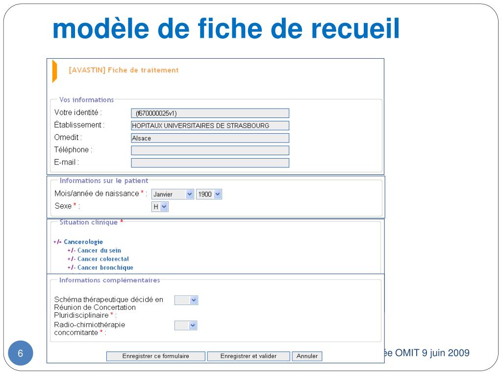The height and width of the screenshot is (376, 502).
Task: Click the Informations sur le patient label
Action: coord(104,181)
